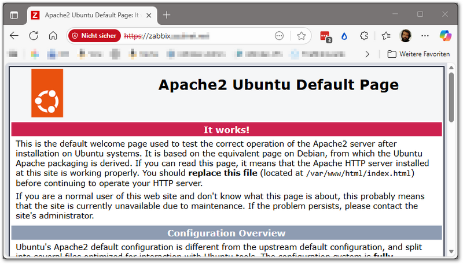Close the Apache2 Ubuntu Default Page tab
The width and height of the screenshot is (463, 264).
149,14
